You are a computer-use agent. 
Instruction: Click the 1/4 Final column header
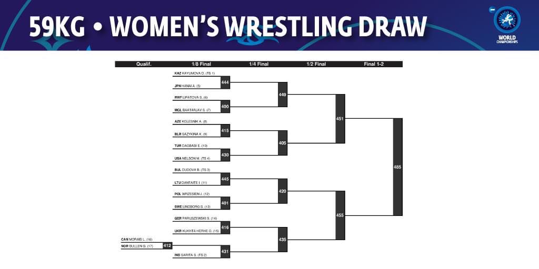(x=258, y=64)
